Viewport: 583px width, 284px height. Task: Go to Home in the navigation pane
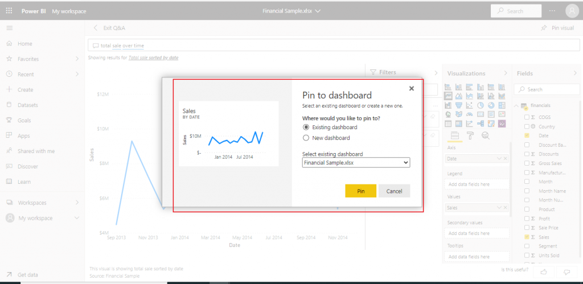25,43
